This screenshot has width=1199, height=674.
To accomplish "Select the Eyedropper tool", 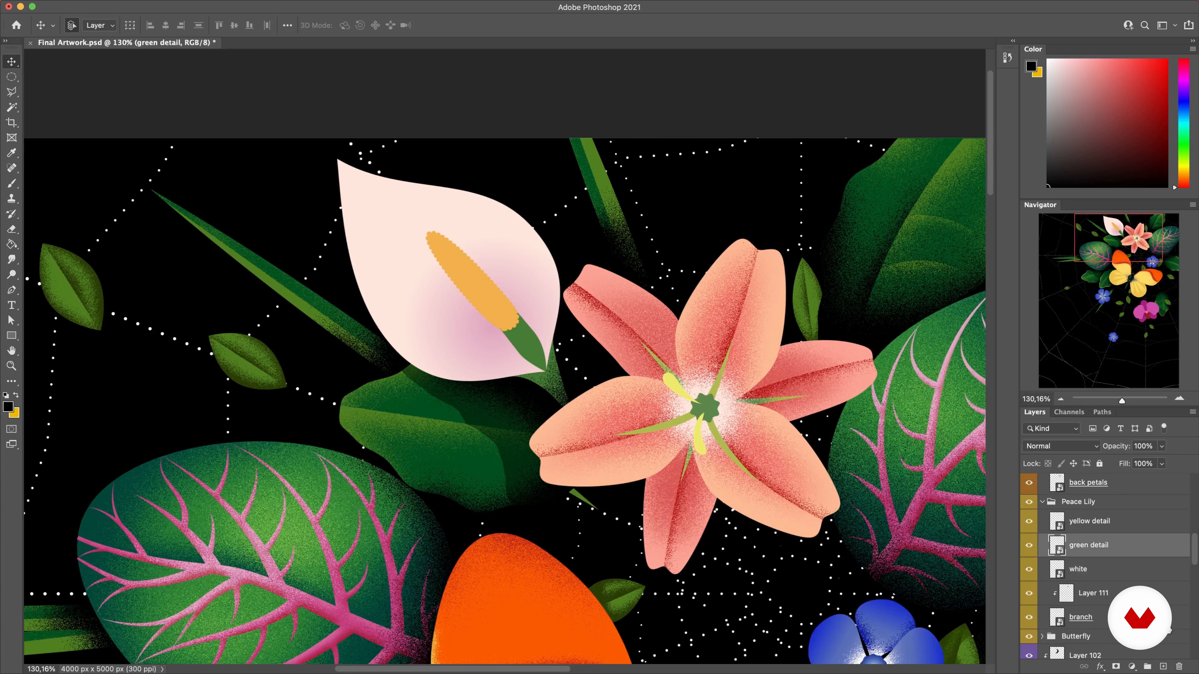I will [x=12, y=153].
